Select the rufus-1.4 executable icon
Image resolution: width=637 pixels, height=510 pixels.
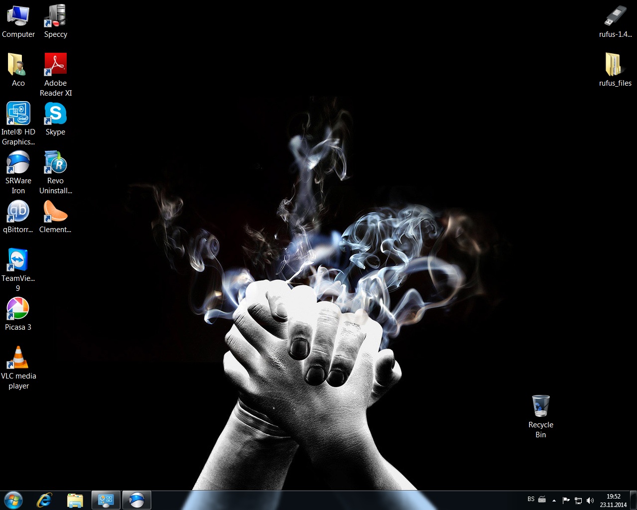tap(615, 21)
